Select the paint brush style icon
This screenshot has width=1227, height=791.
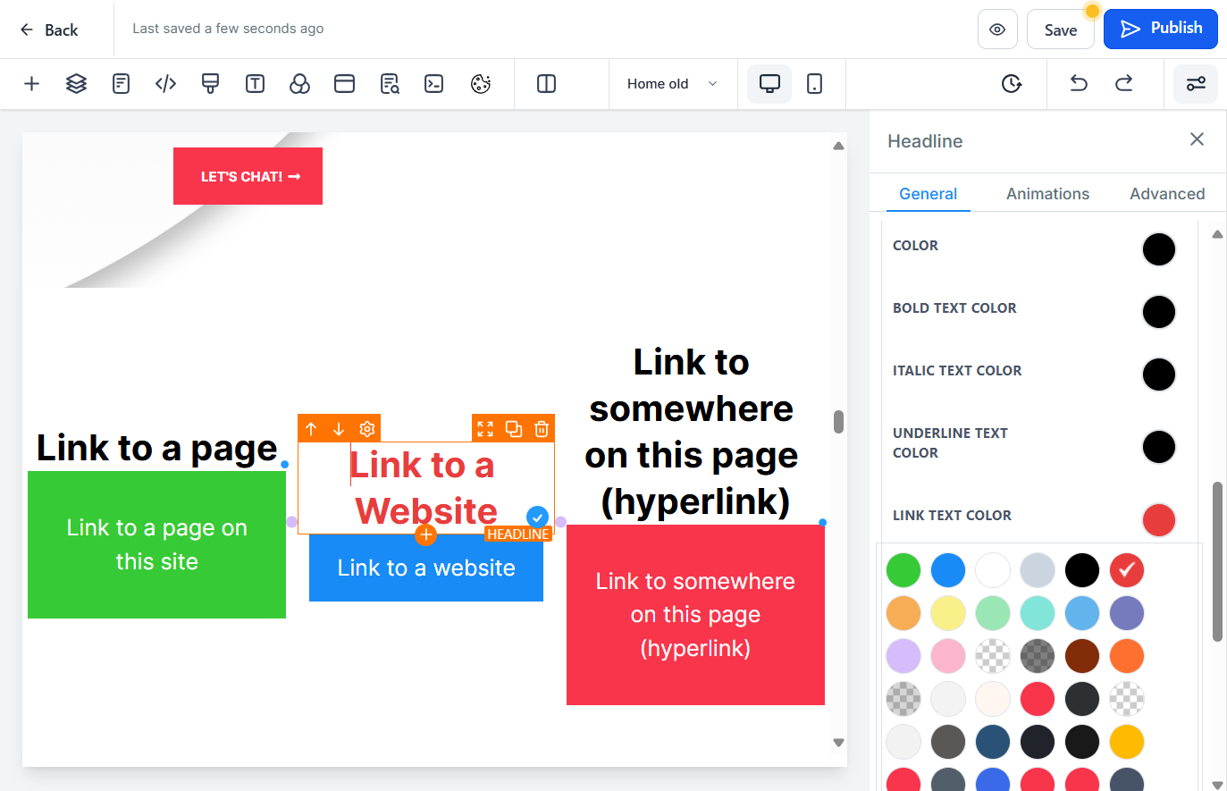[x=210, y=84]
